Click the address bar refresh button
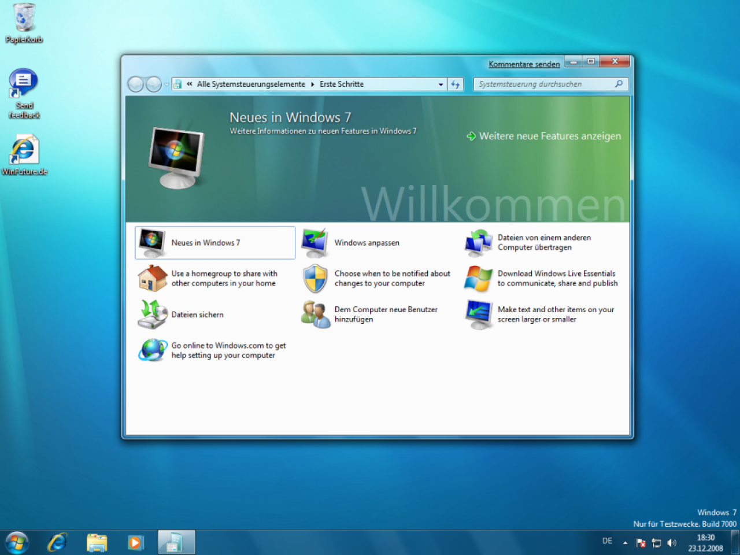Screen dimensions: 740x555 pos(456,84)
